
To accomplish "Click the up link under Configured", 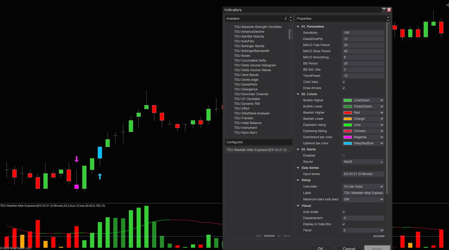I will [x=279, y=236].
